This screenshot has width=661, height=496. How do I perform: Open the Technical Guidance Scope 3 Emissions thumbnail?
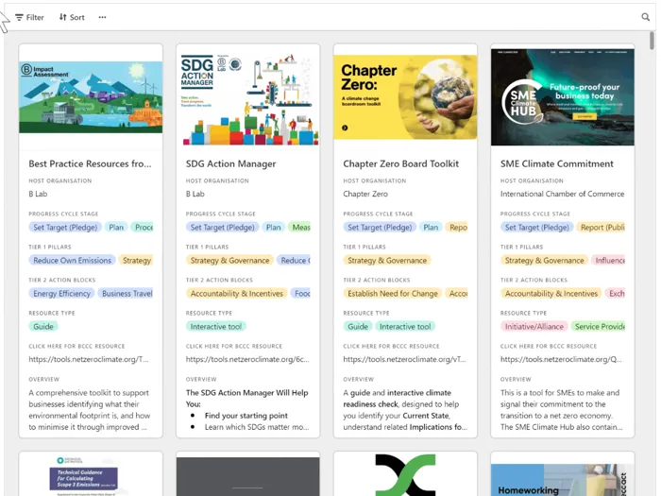[x=91, y=474]
